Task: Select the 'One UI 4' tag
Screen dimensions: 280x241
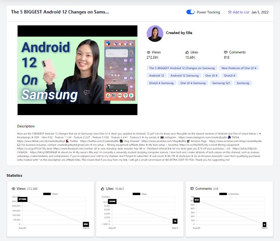Action: point(211,75)
